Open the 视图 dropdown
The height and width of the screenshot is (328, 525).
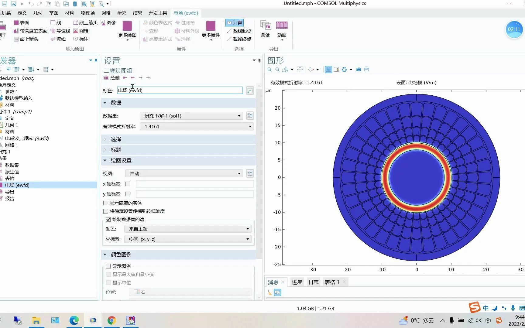[184, 174]
